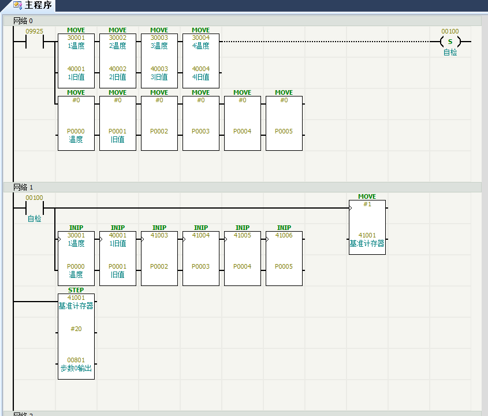Select the INIP 41005 block
The image size is (488, 416).
(243, 258)
